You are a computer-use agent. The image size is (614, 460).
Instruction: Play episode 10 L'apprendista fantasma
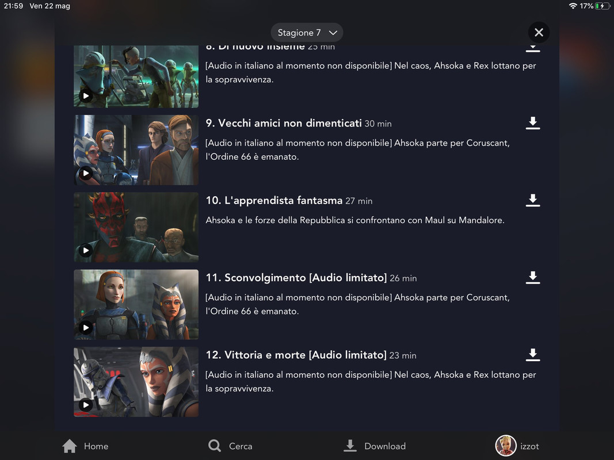pyautogui.click(x=86, y=250)
